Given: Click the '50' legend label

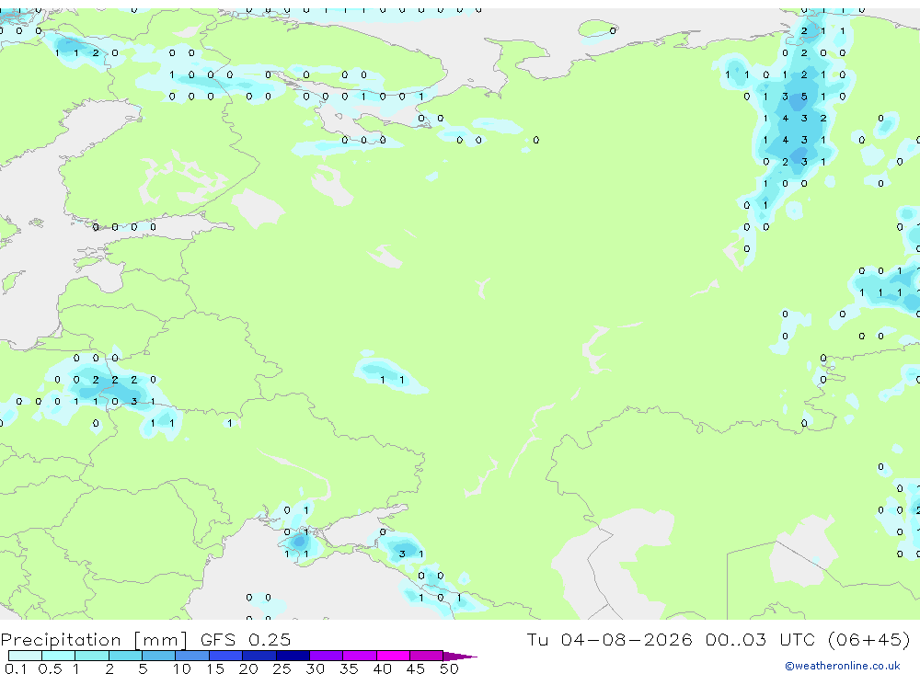Looking at the screenshot, I should pos(449,668).
